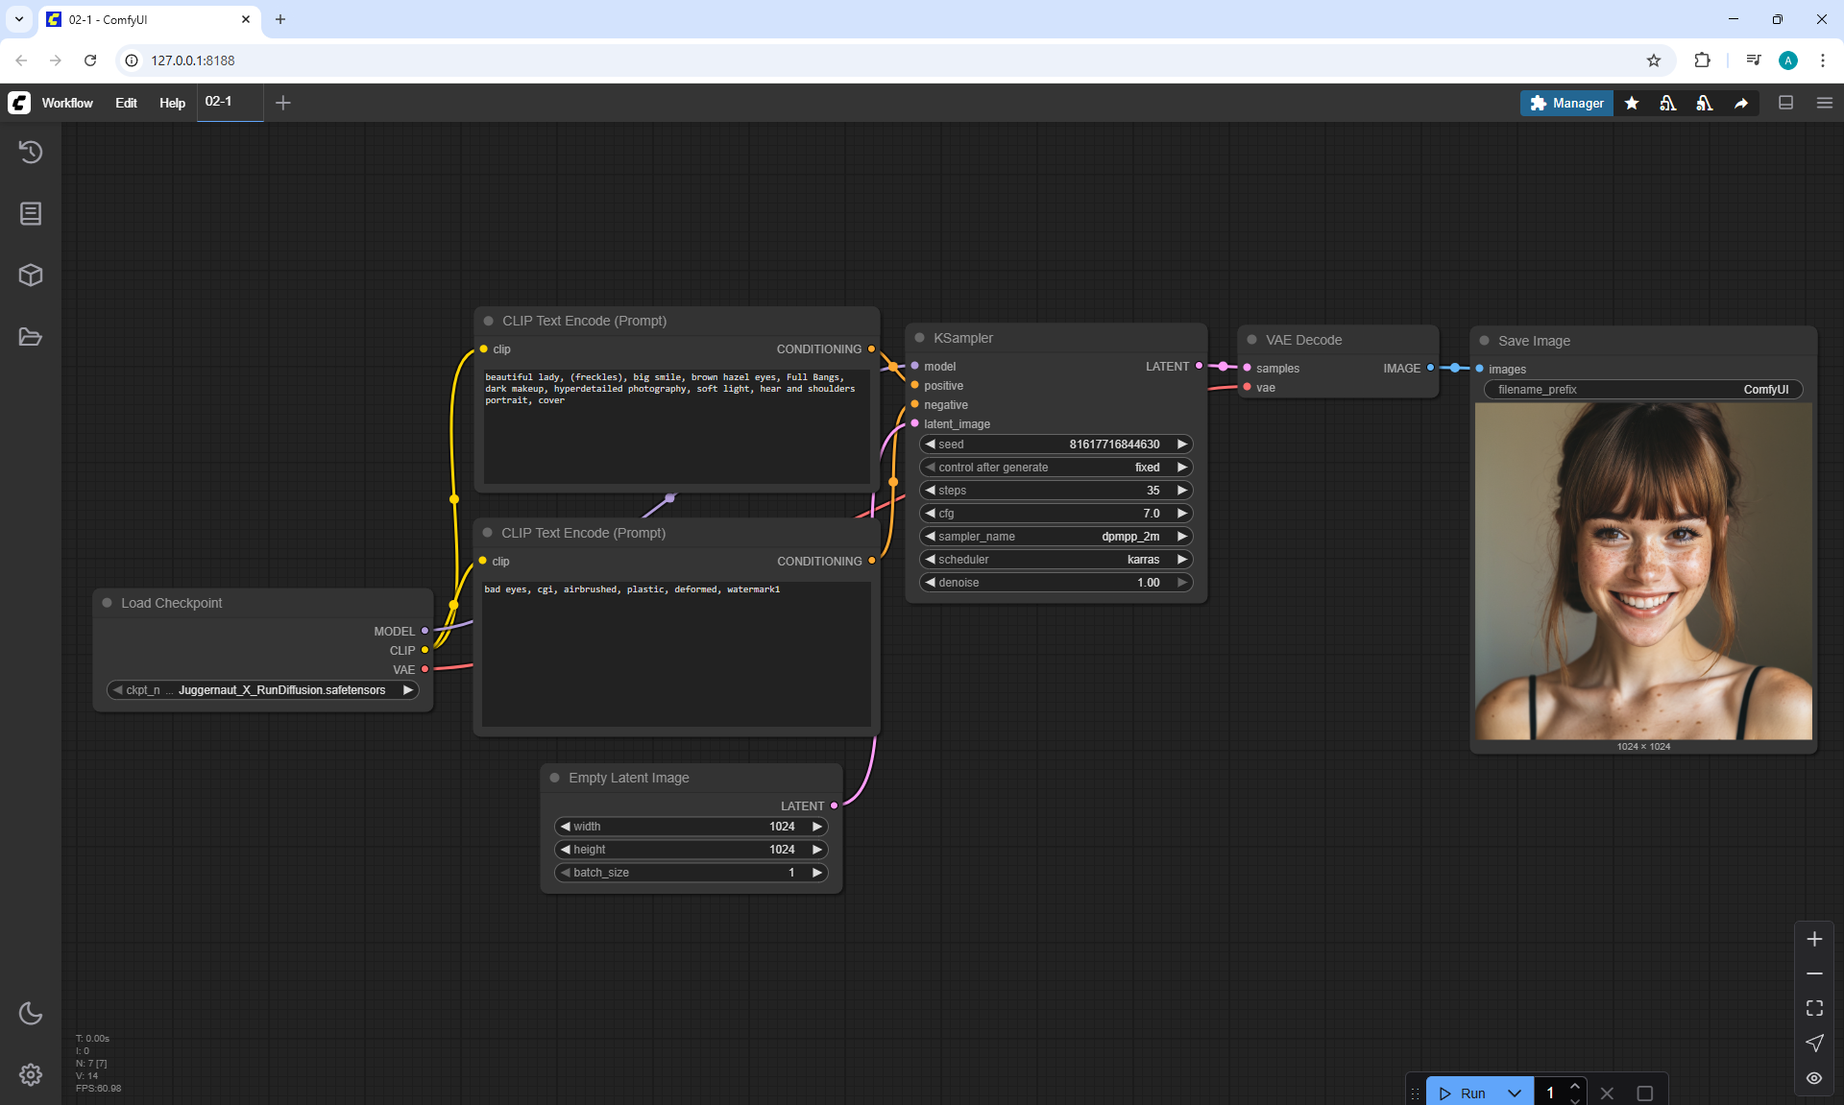
Task: Toggle link visibility eye icon
Action: pyautogui.click(x=1813, y=1078)
